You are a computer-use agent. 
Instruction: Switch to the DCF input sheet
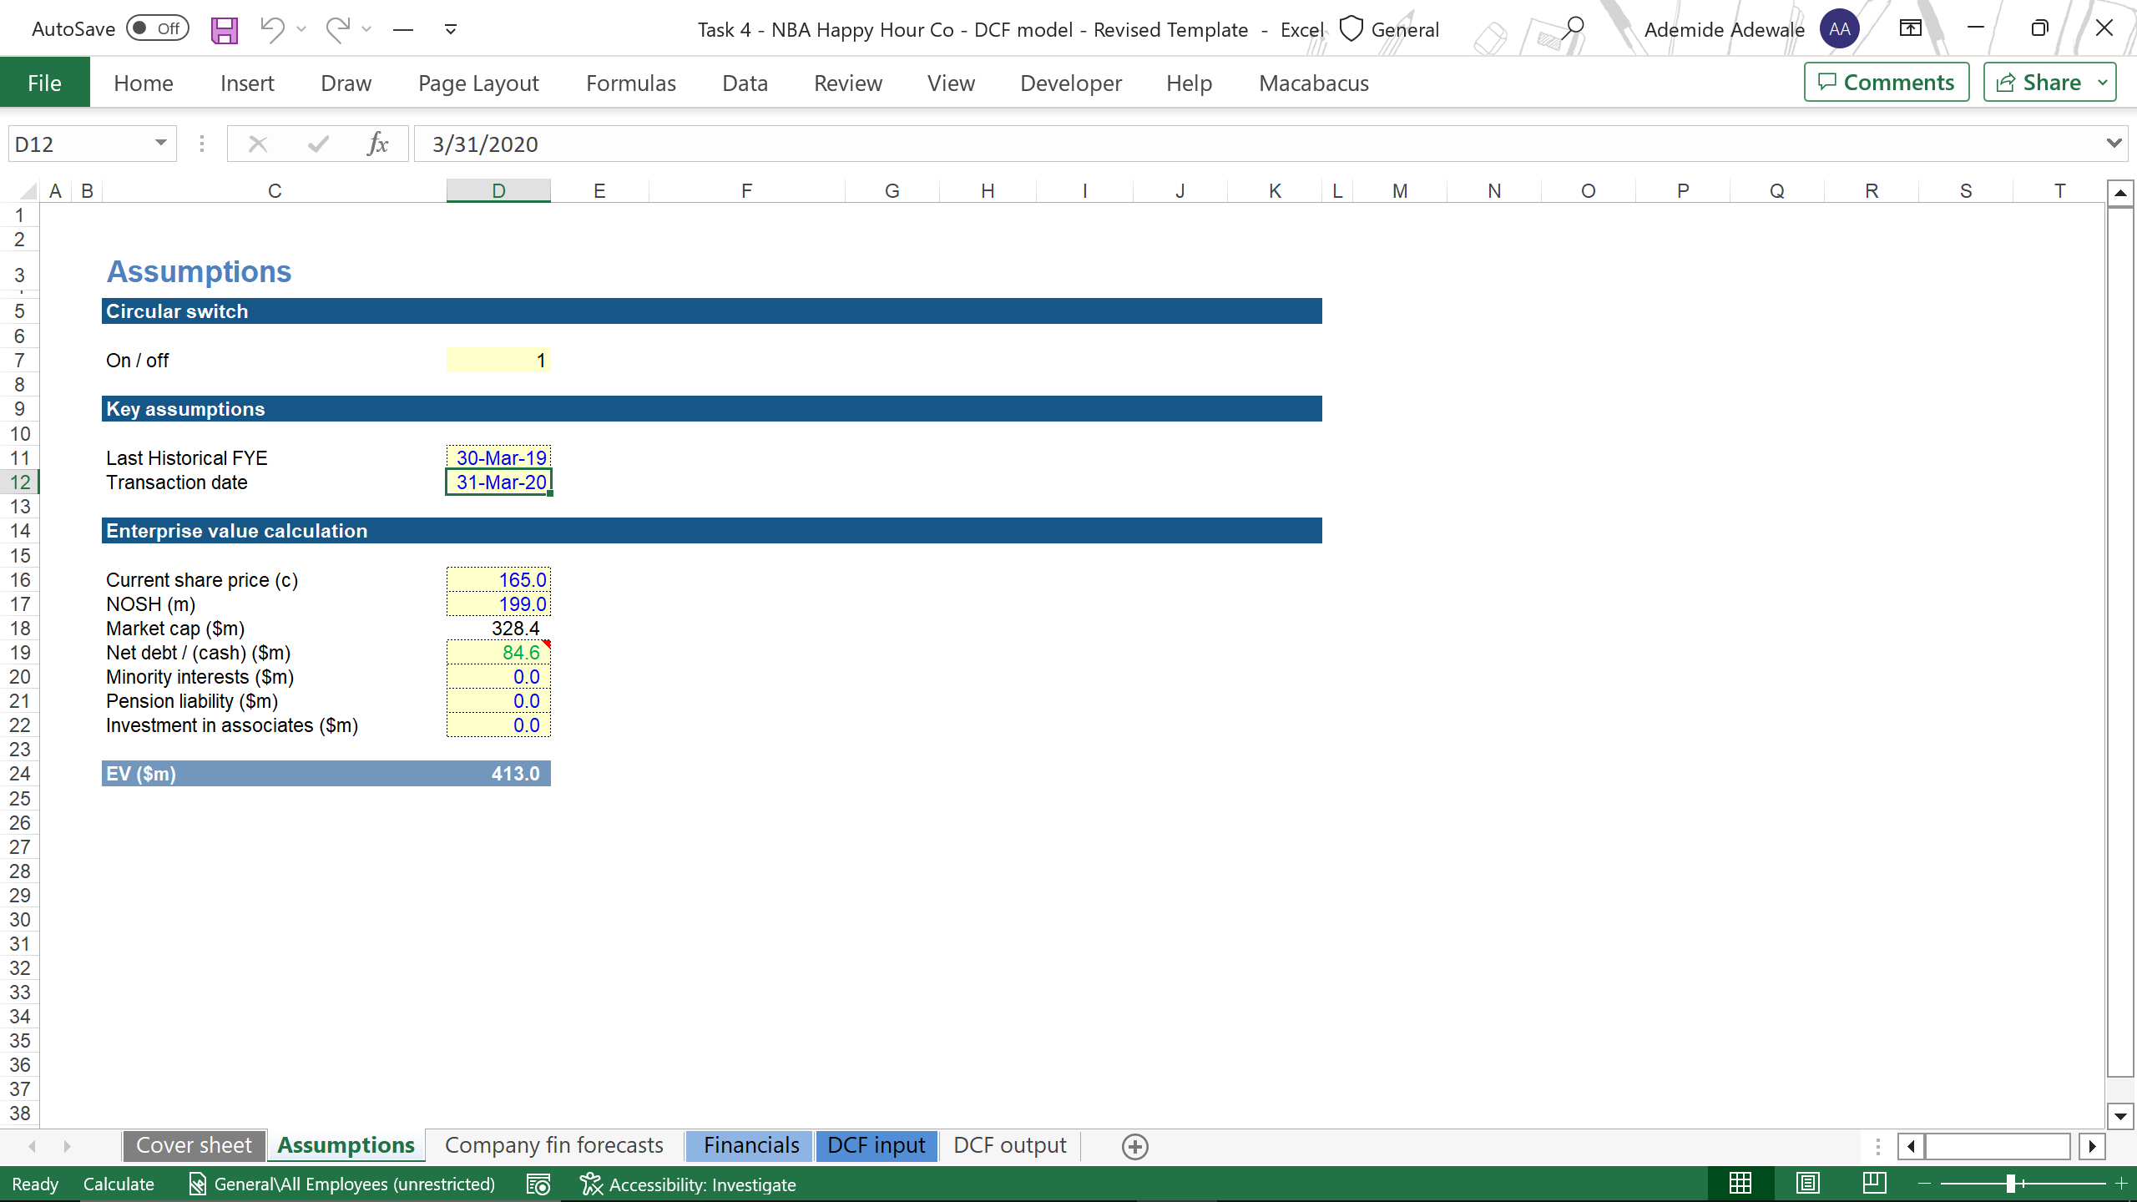click(x=876, y=1145)
